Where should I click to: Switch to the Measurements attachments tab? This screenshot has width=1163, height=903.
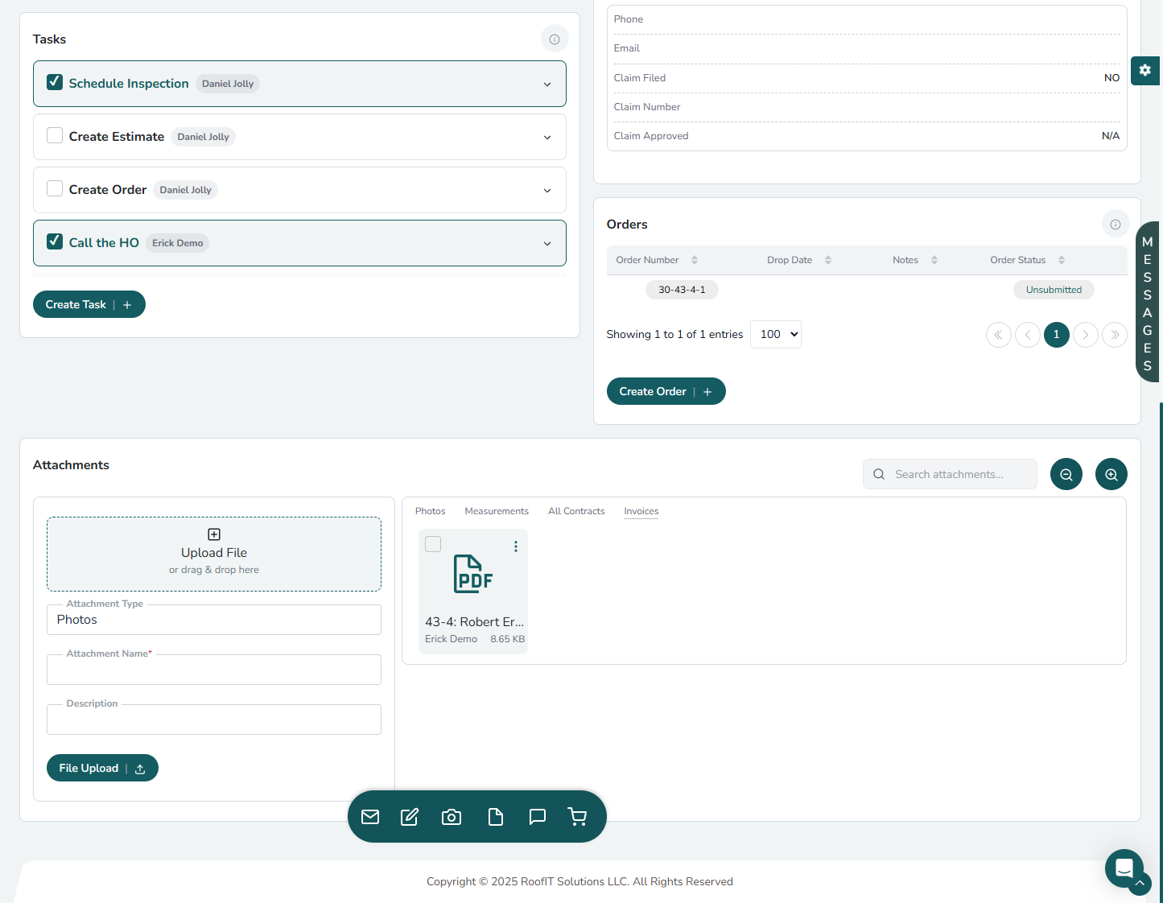click(497, 511)
